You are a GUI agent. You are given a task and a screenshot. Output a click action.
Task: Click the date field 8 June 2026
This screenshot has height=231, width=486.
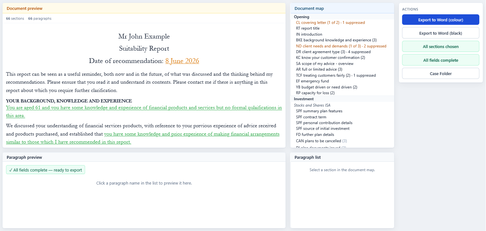[182, 61]
